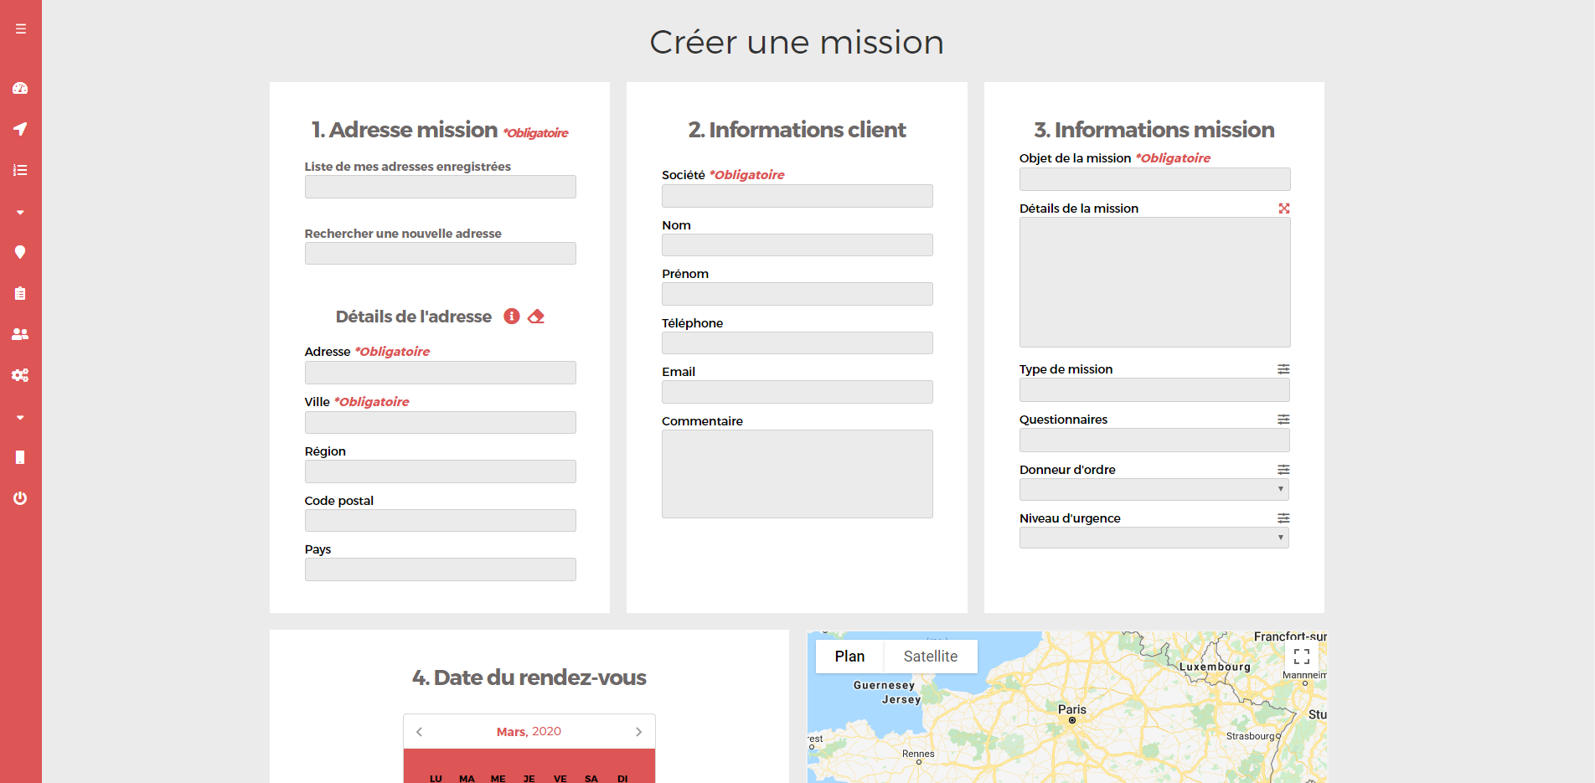
Task: Switch map to Satellite view
Action: tap(930, 657)
